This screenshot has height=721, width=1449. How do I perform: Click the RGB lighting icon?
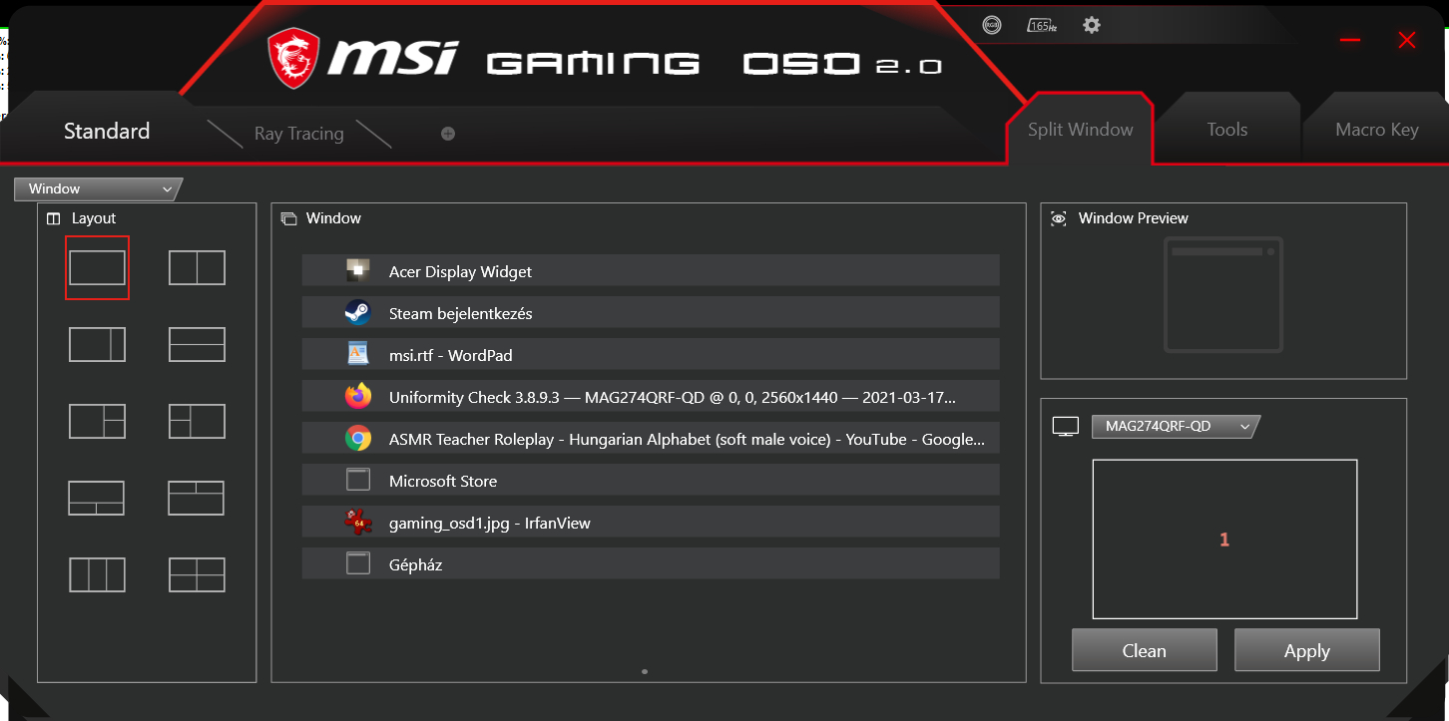pos(992,26)
